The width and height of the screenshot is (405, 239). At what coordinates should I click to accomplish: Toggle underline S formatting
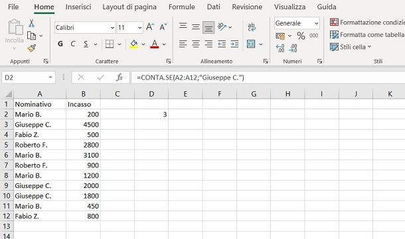[x=86, y=44]
